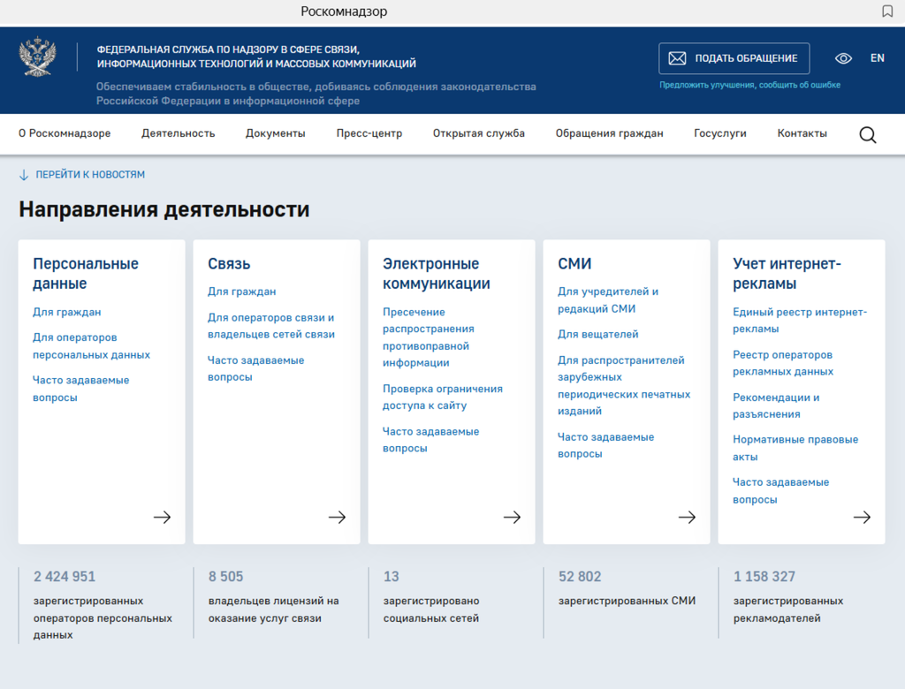This screenshot has width=905, height=689.
Task: Click arrow in Связь card
Action: (337, 518)
